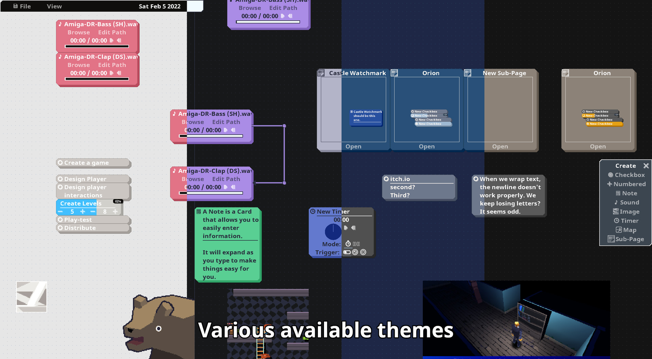The image size is (652, 359).
Task: Increase the Create Levels counter from 5
Action: pos(83,212)
